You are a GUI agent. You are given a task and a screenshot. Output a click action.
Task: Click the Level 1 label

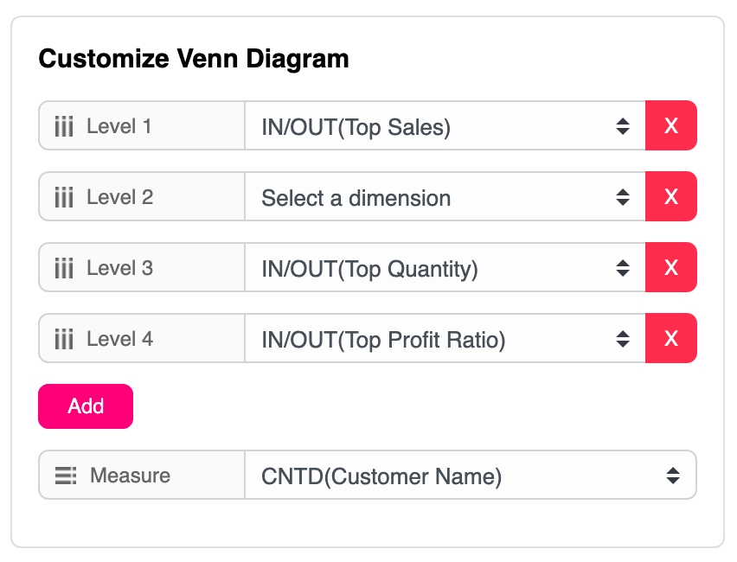(119, 127)
